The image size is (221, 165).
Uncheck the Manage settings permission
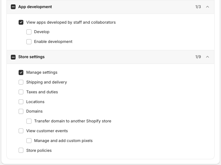[x=21, y=72]
